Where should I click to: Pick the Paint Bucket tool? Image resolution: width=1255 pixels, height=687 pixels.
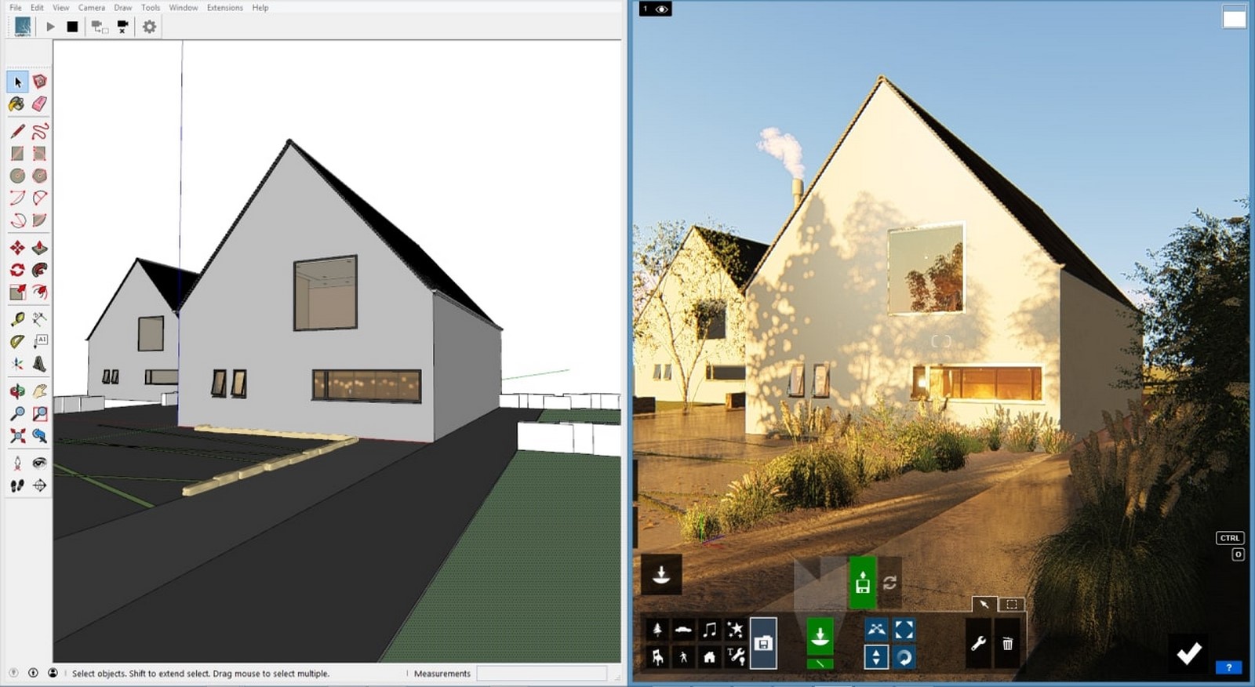coord(17,104)
